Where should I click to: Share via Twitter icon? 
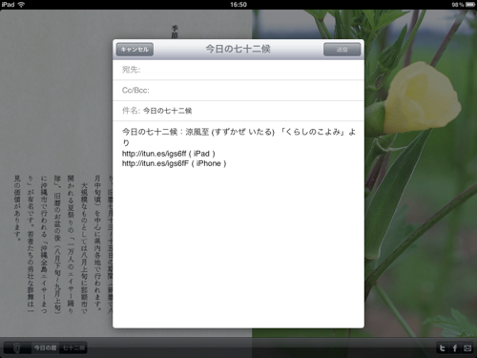pyautogui.click(x=443, y=348)
